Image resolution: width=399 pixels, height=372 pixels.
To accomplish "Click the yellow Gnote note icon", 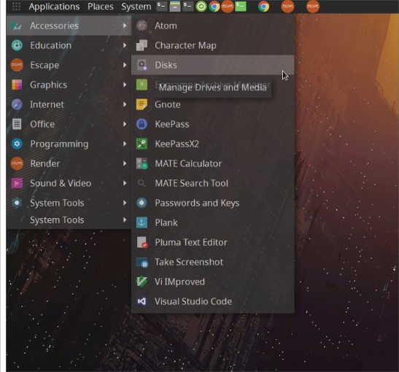I will [x=142, y=104].
